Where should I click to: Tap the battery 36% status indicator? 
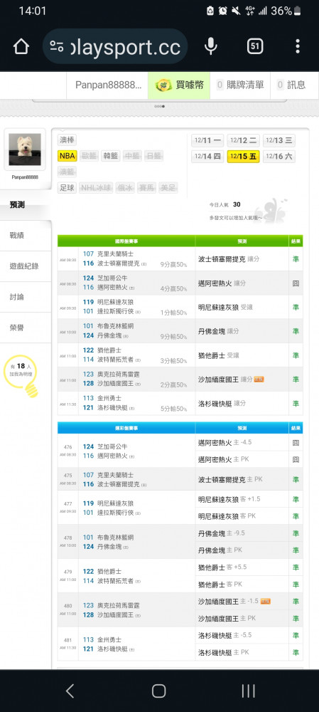(286, 11)
